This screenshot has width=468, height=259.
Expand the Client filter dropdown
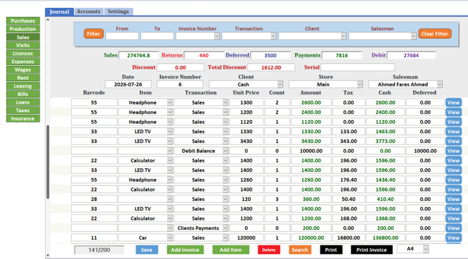click(344, 36)
